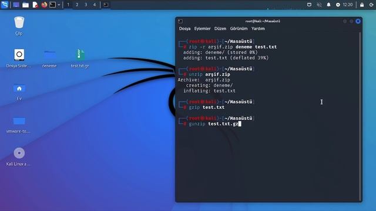The height and width of the screenshot is (211, 376).
Task: Close the terminal window
Action: tap(358, 21)
